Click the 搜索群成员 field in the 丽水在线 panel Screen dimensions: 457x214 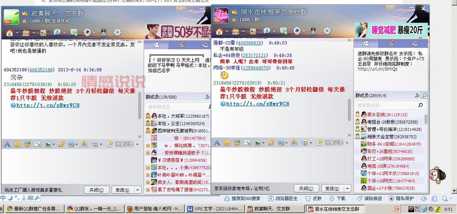[390, 105]
